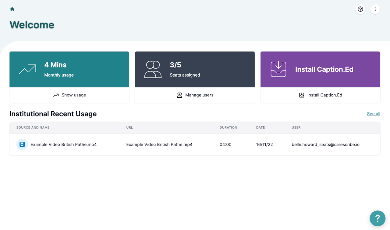Open the help circle icon in header
Image resolution: width=390 pixels, height=230 pixels.
coord(360,9)
